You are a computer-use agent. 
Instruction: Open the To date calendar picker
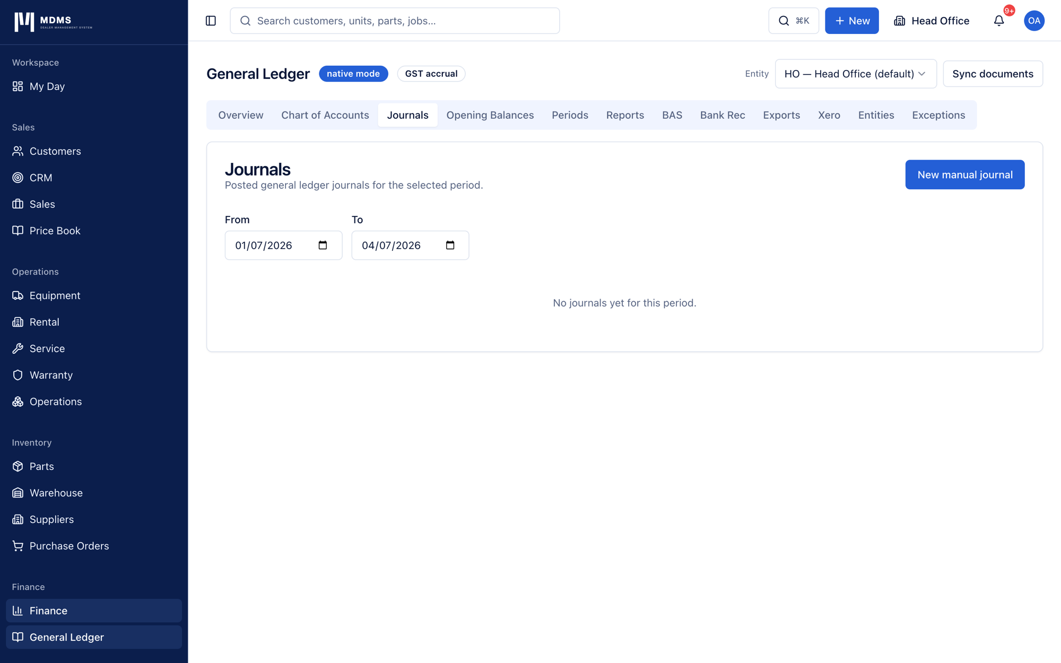pos(450,245)
